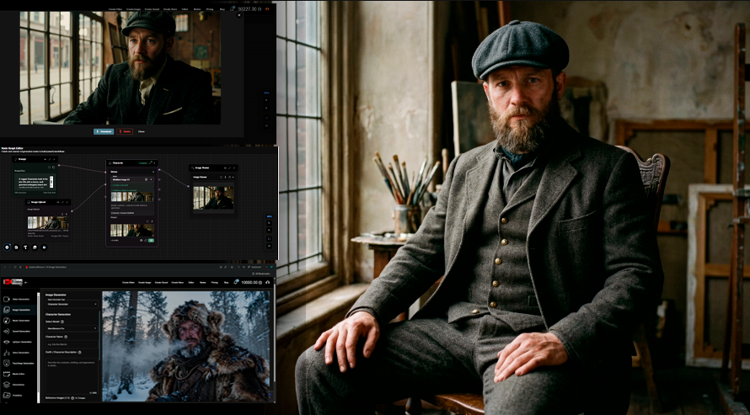Click the cloud upload icon in the Image Generator header
This screenshot has width=750, height=415.
[267, 282]
